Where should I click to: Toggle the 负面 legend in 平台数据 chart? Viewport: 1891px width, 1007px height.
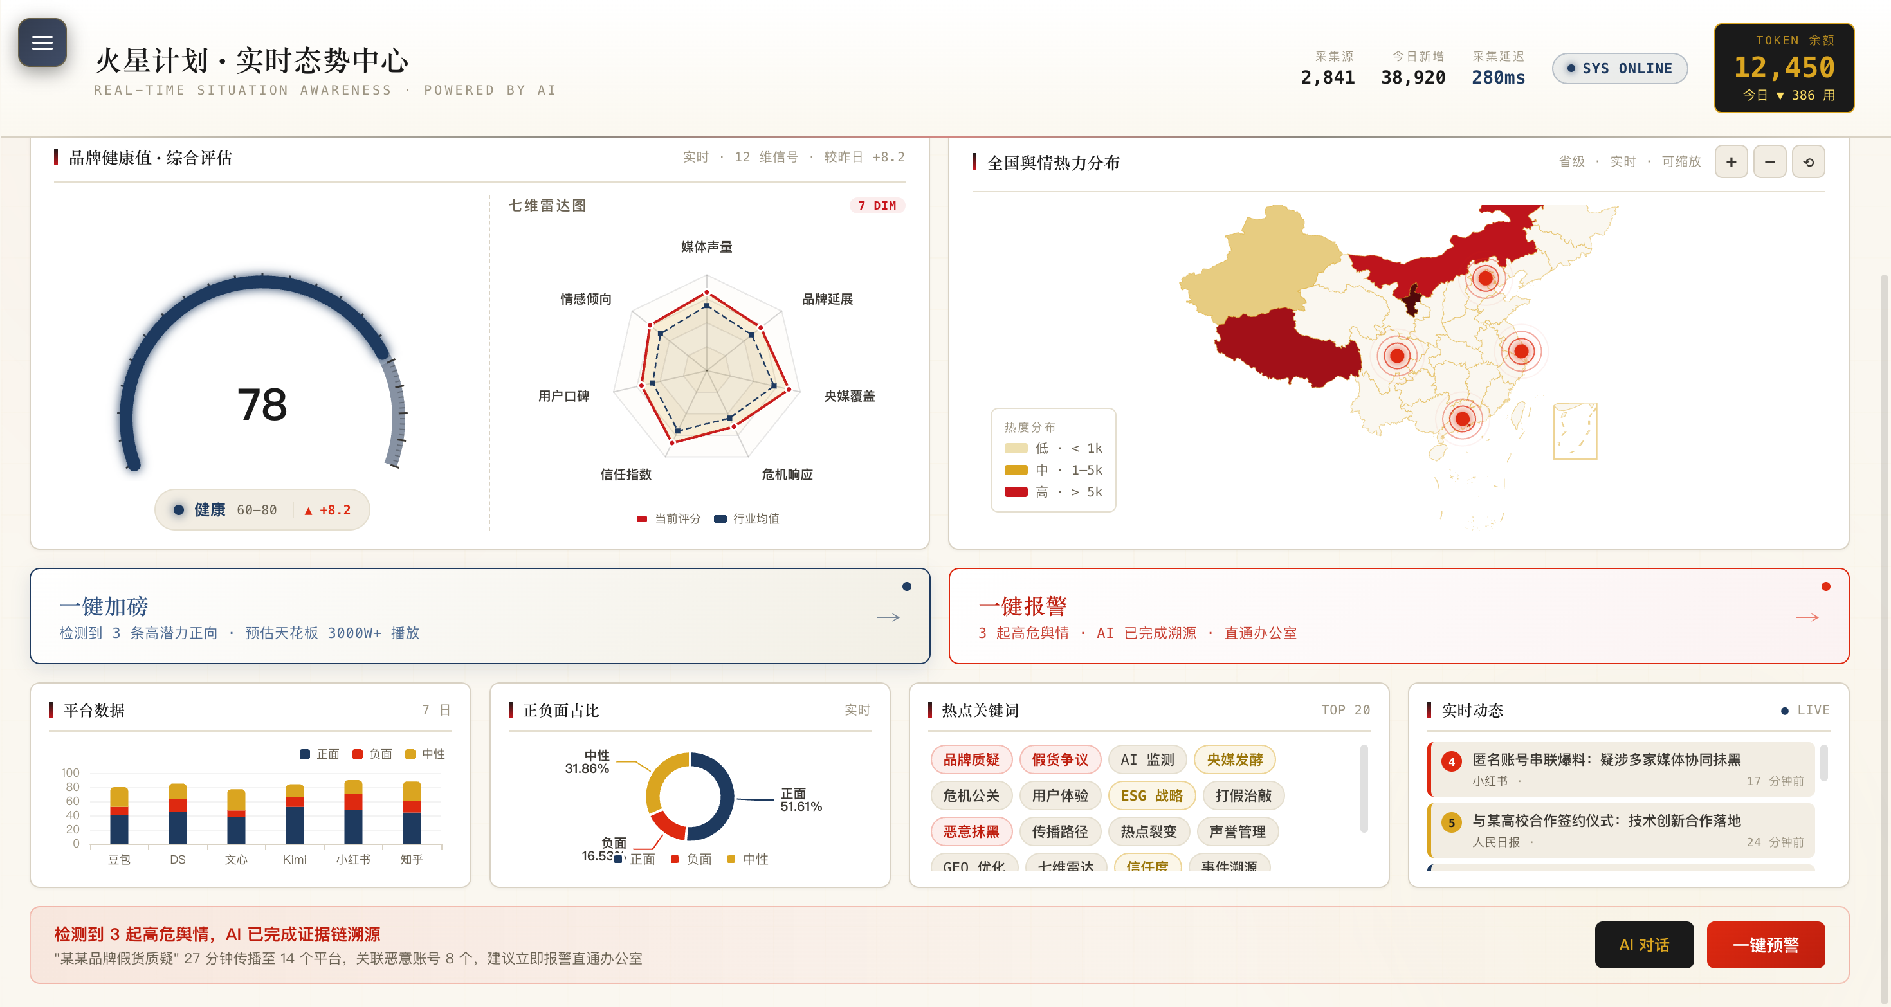click(x=372, y=754)
